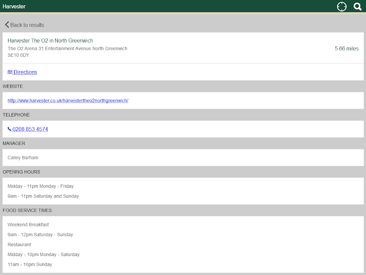366x275 pixels.
Task: Click 'Weekend Breakfast' text
Action: pyautogui.click(x=28, y=225)
